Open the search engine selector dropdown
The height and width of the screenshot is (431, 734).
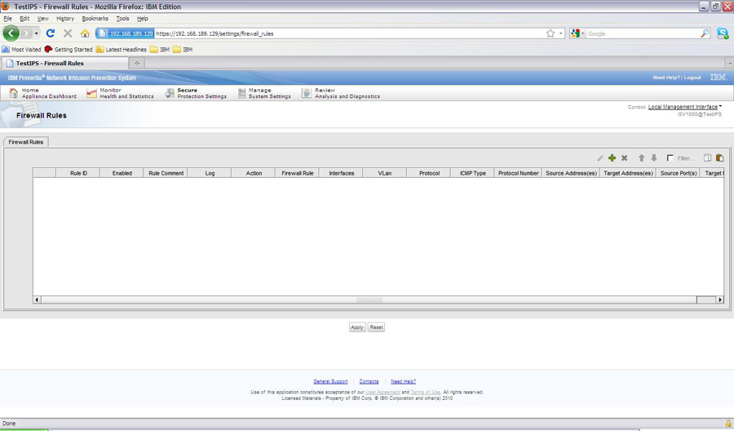577,33
